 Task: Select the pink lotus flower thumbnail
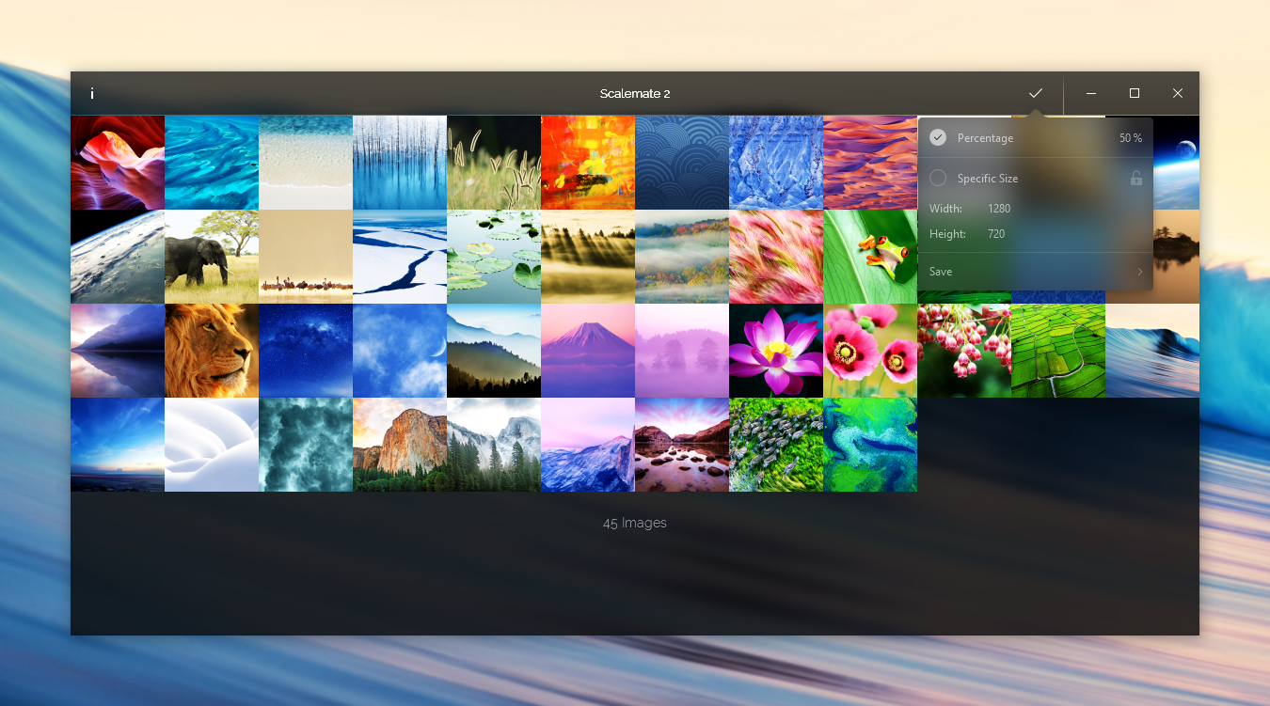(x=776, y=351)
